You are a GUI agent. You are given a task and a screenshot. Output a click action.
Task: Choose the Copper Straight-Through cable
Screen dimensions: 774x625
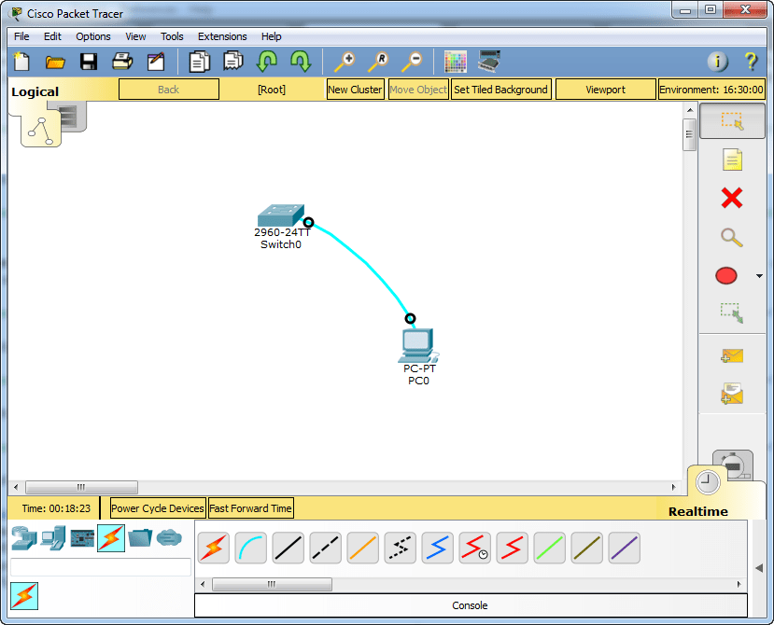(x=288, y=548)
